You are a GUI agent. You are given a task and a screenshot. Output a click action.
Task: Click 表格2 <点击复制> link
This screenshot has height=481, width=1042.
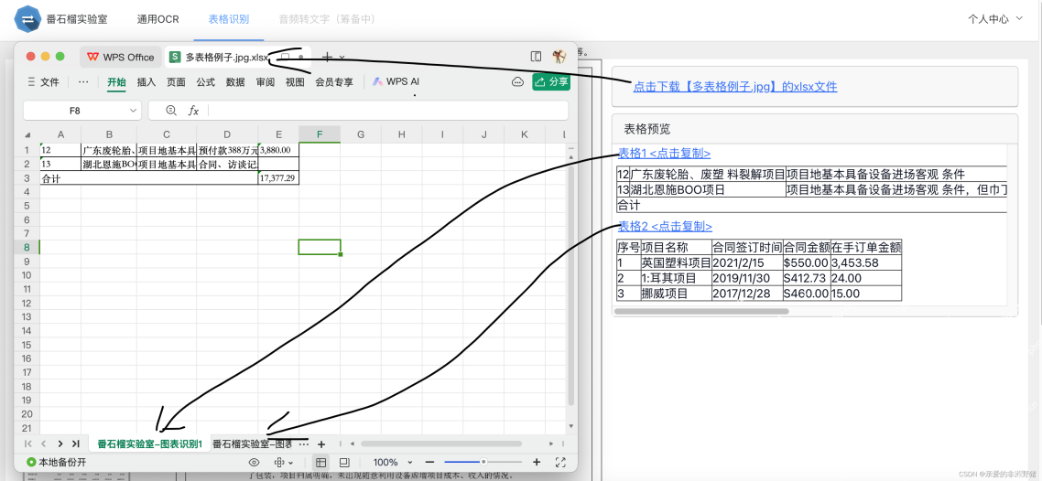665,226
